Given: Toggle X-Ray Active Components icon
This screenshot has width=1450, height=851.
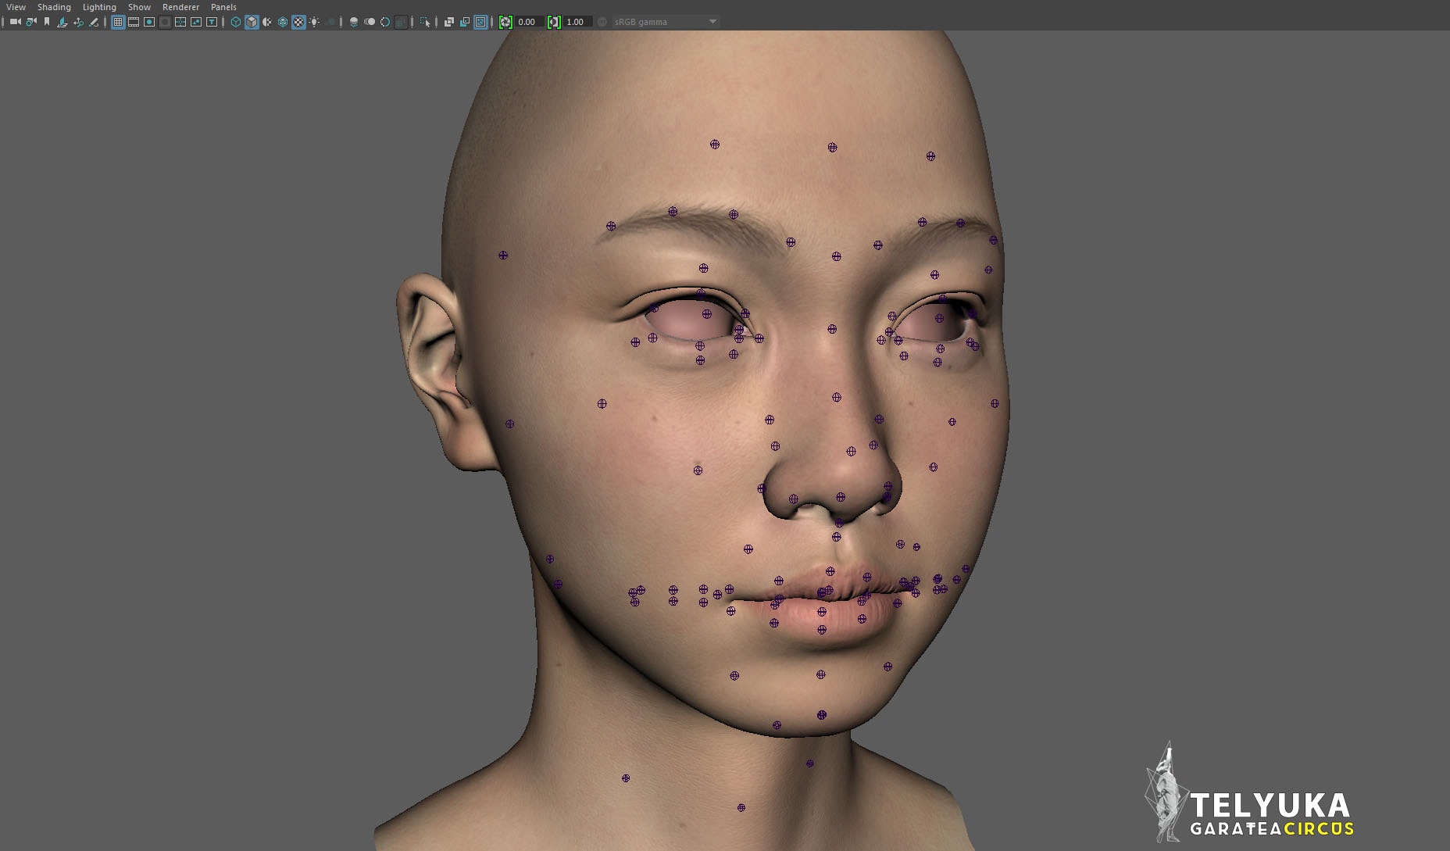Looking at the screenshot, I should (x=465, y=22).
